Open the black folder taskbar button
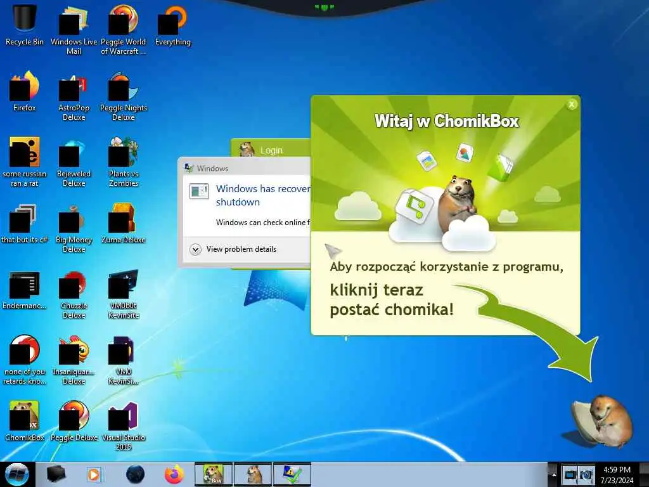This screenshot has width=649, height=487. (x=56, y=474)
